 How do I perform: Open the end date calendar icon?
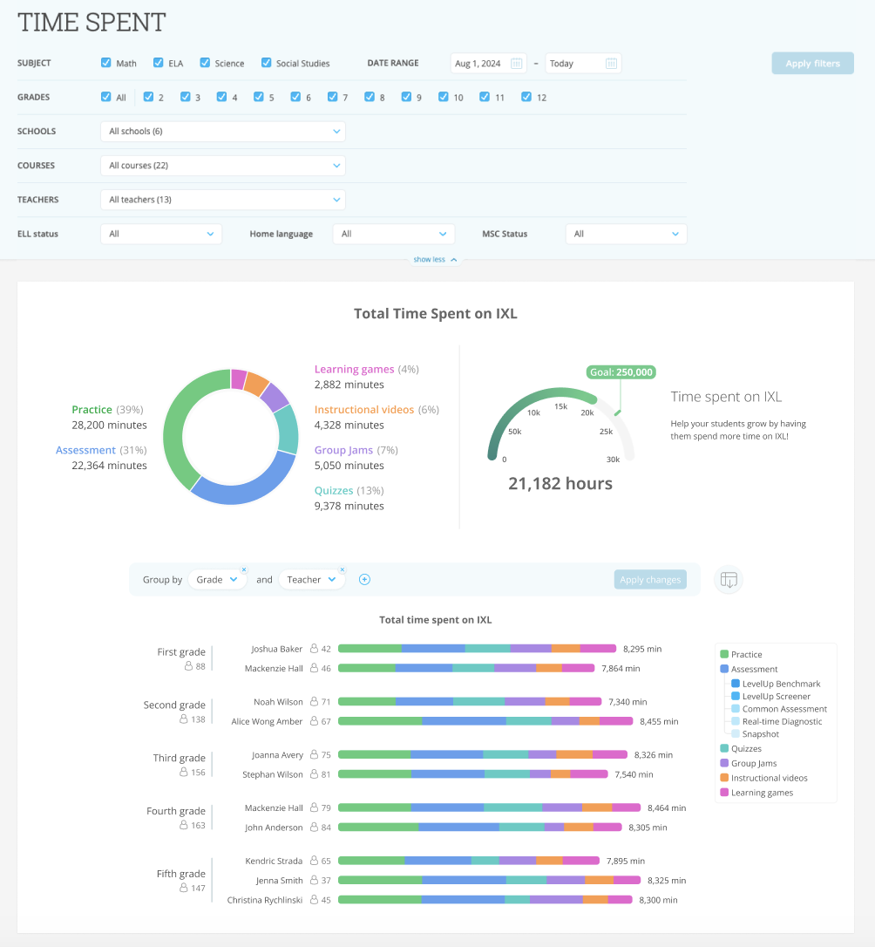(611, 64)
